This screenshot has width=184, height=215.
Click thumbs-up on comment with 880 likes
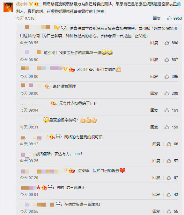(167, 43)
